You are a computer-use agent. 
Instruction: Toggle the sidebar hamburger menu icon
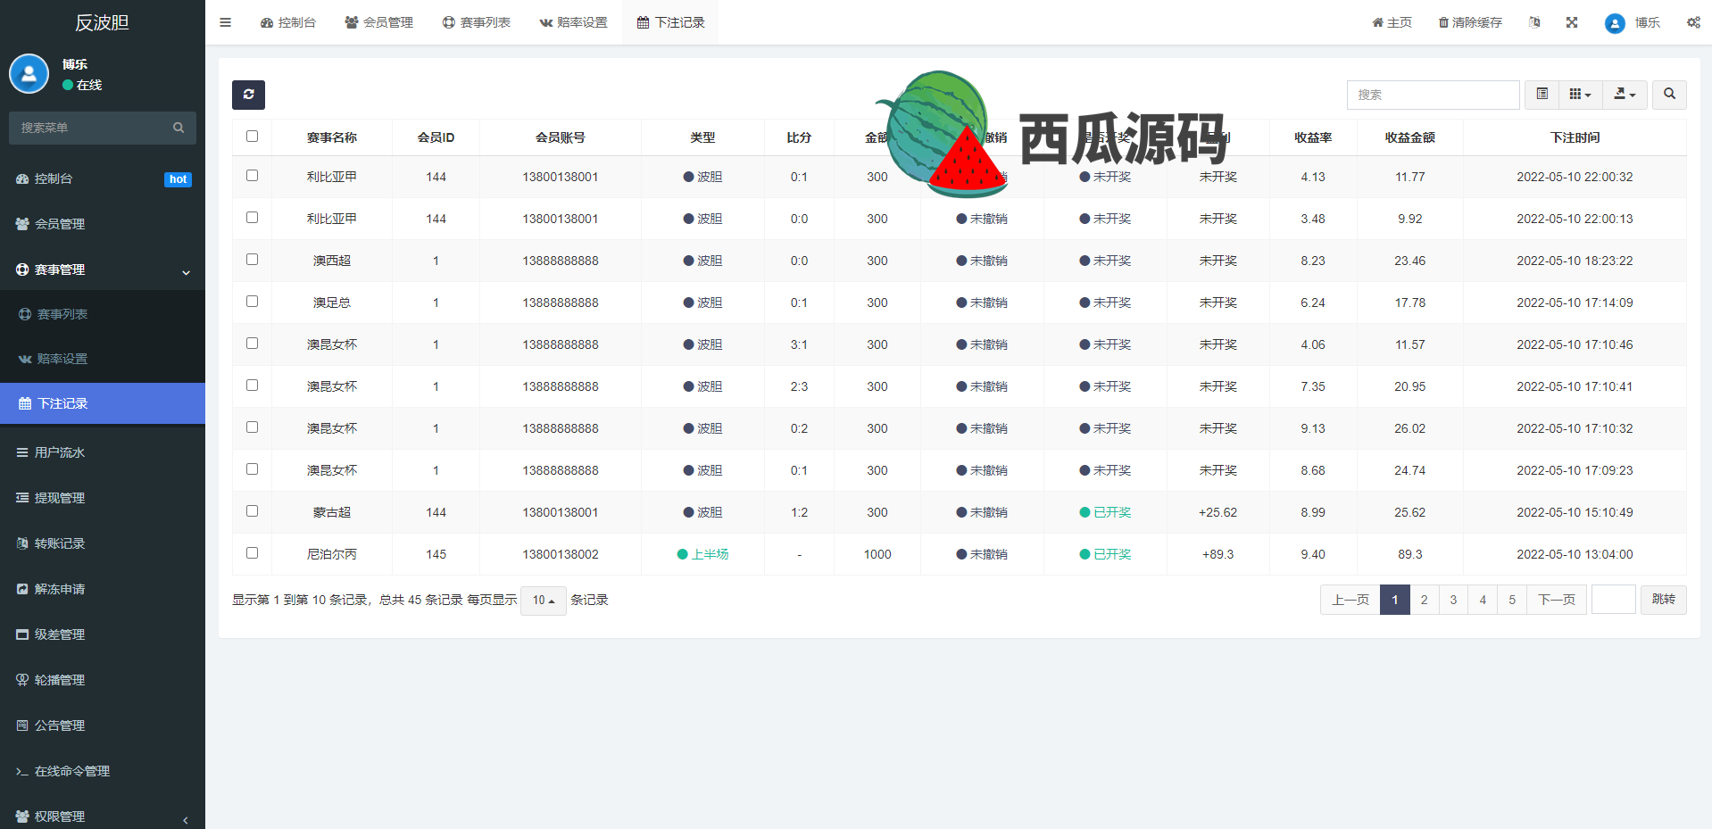[225, 22]
